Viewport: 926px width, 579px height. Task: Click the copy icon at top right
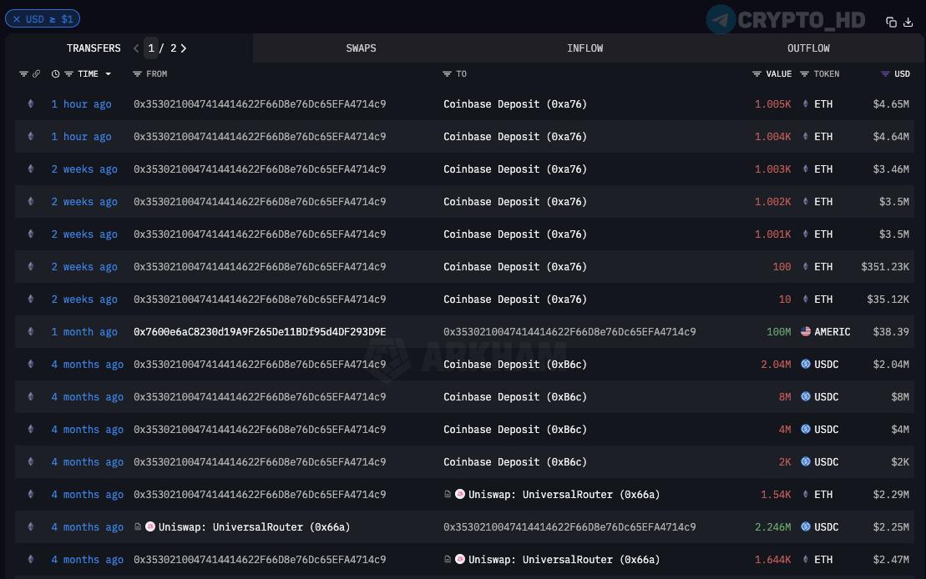click(891, 23)
